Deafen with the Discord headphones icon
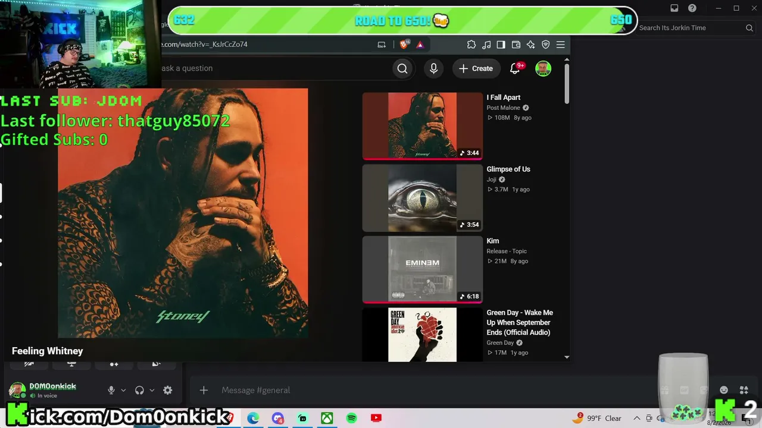 click(139, 390)
